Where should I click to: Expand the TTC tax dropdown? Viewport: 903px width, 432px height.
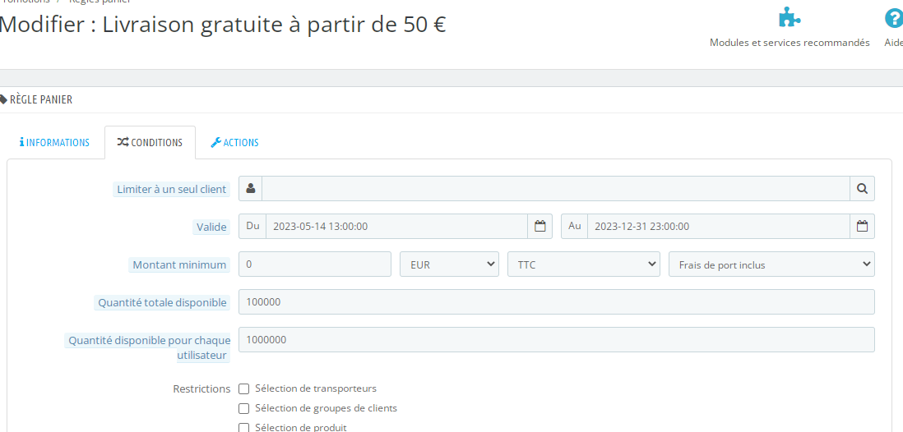(x=583, y=264)
